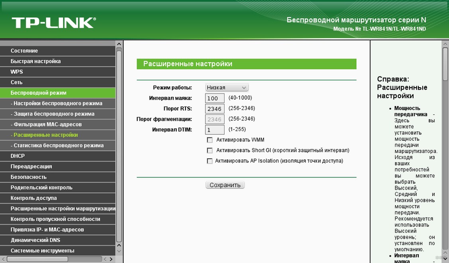Expand the DHCP menu section
449x263 pixels.
(18, 156)
